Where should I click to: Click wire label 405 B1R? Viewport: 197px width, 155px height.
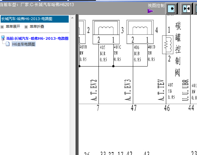103,54
